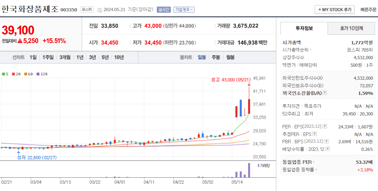Select 3년 line chart period
378x191 pixels.
point(92,58)
